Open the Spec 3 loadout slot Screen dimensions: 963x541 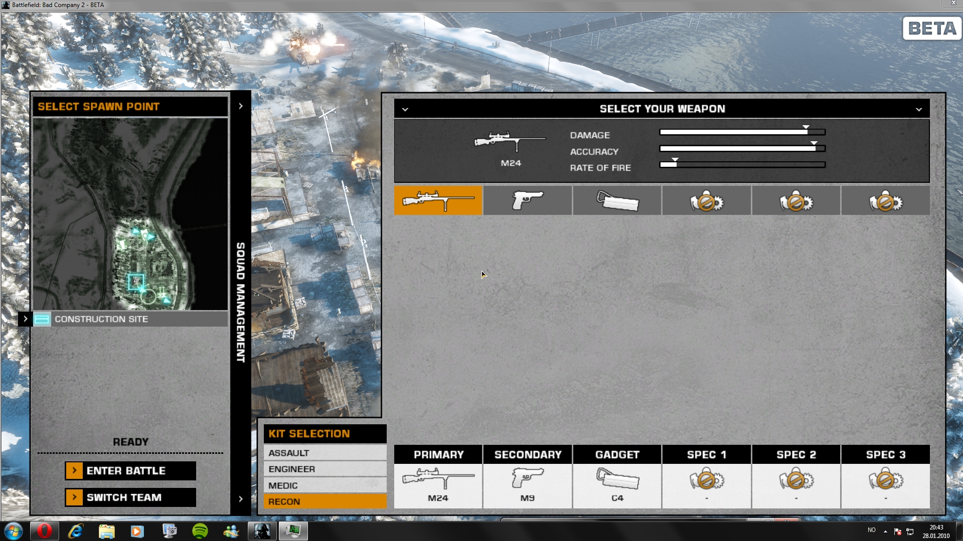coord(885,486)
